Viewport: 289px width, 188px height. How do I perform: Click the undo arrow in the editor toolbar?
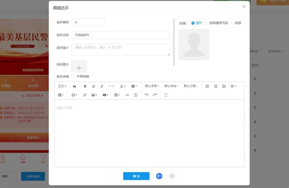(146, 95)
